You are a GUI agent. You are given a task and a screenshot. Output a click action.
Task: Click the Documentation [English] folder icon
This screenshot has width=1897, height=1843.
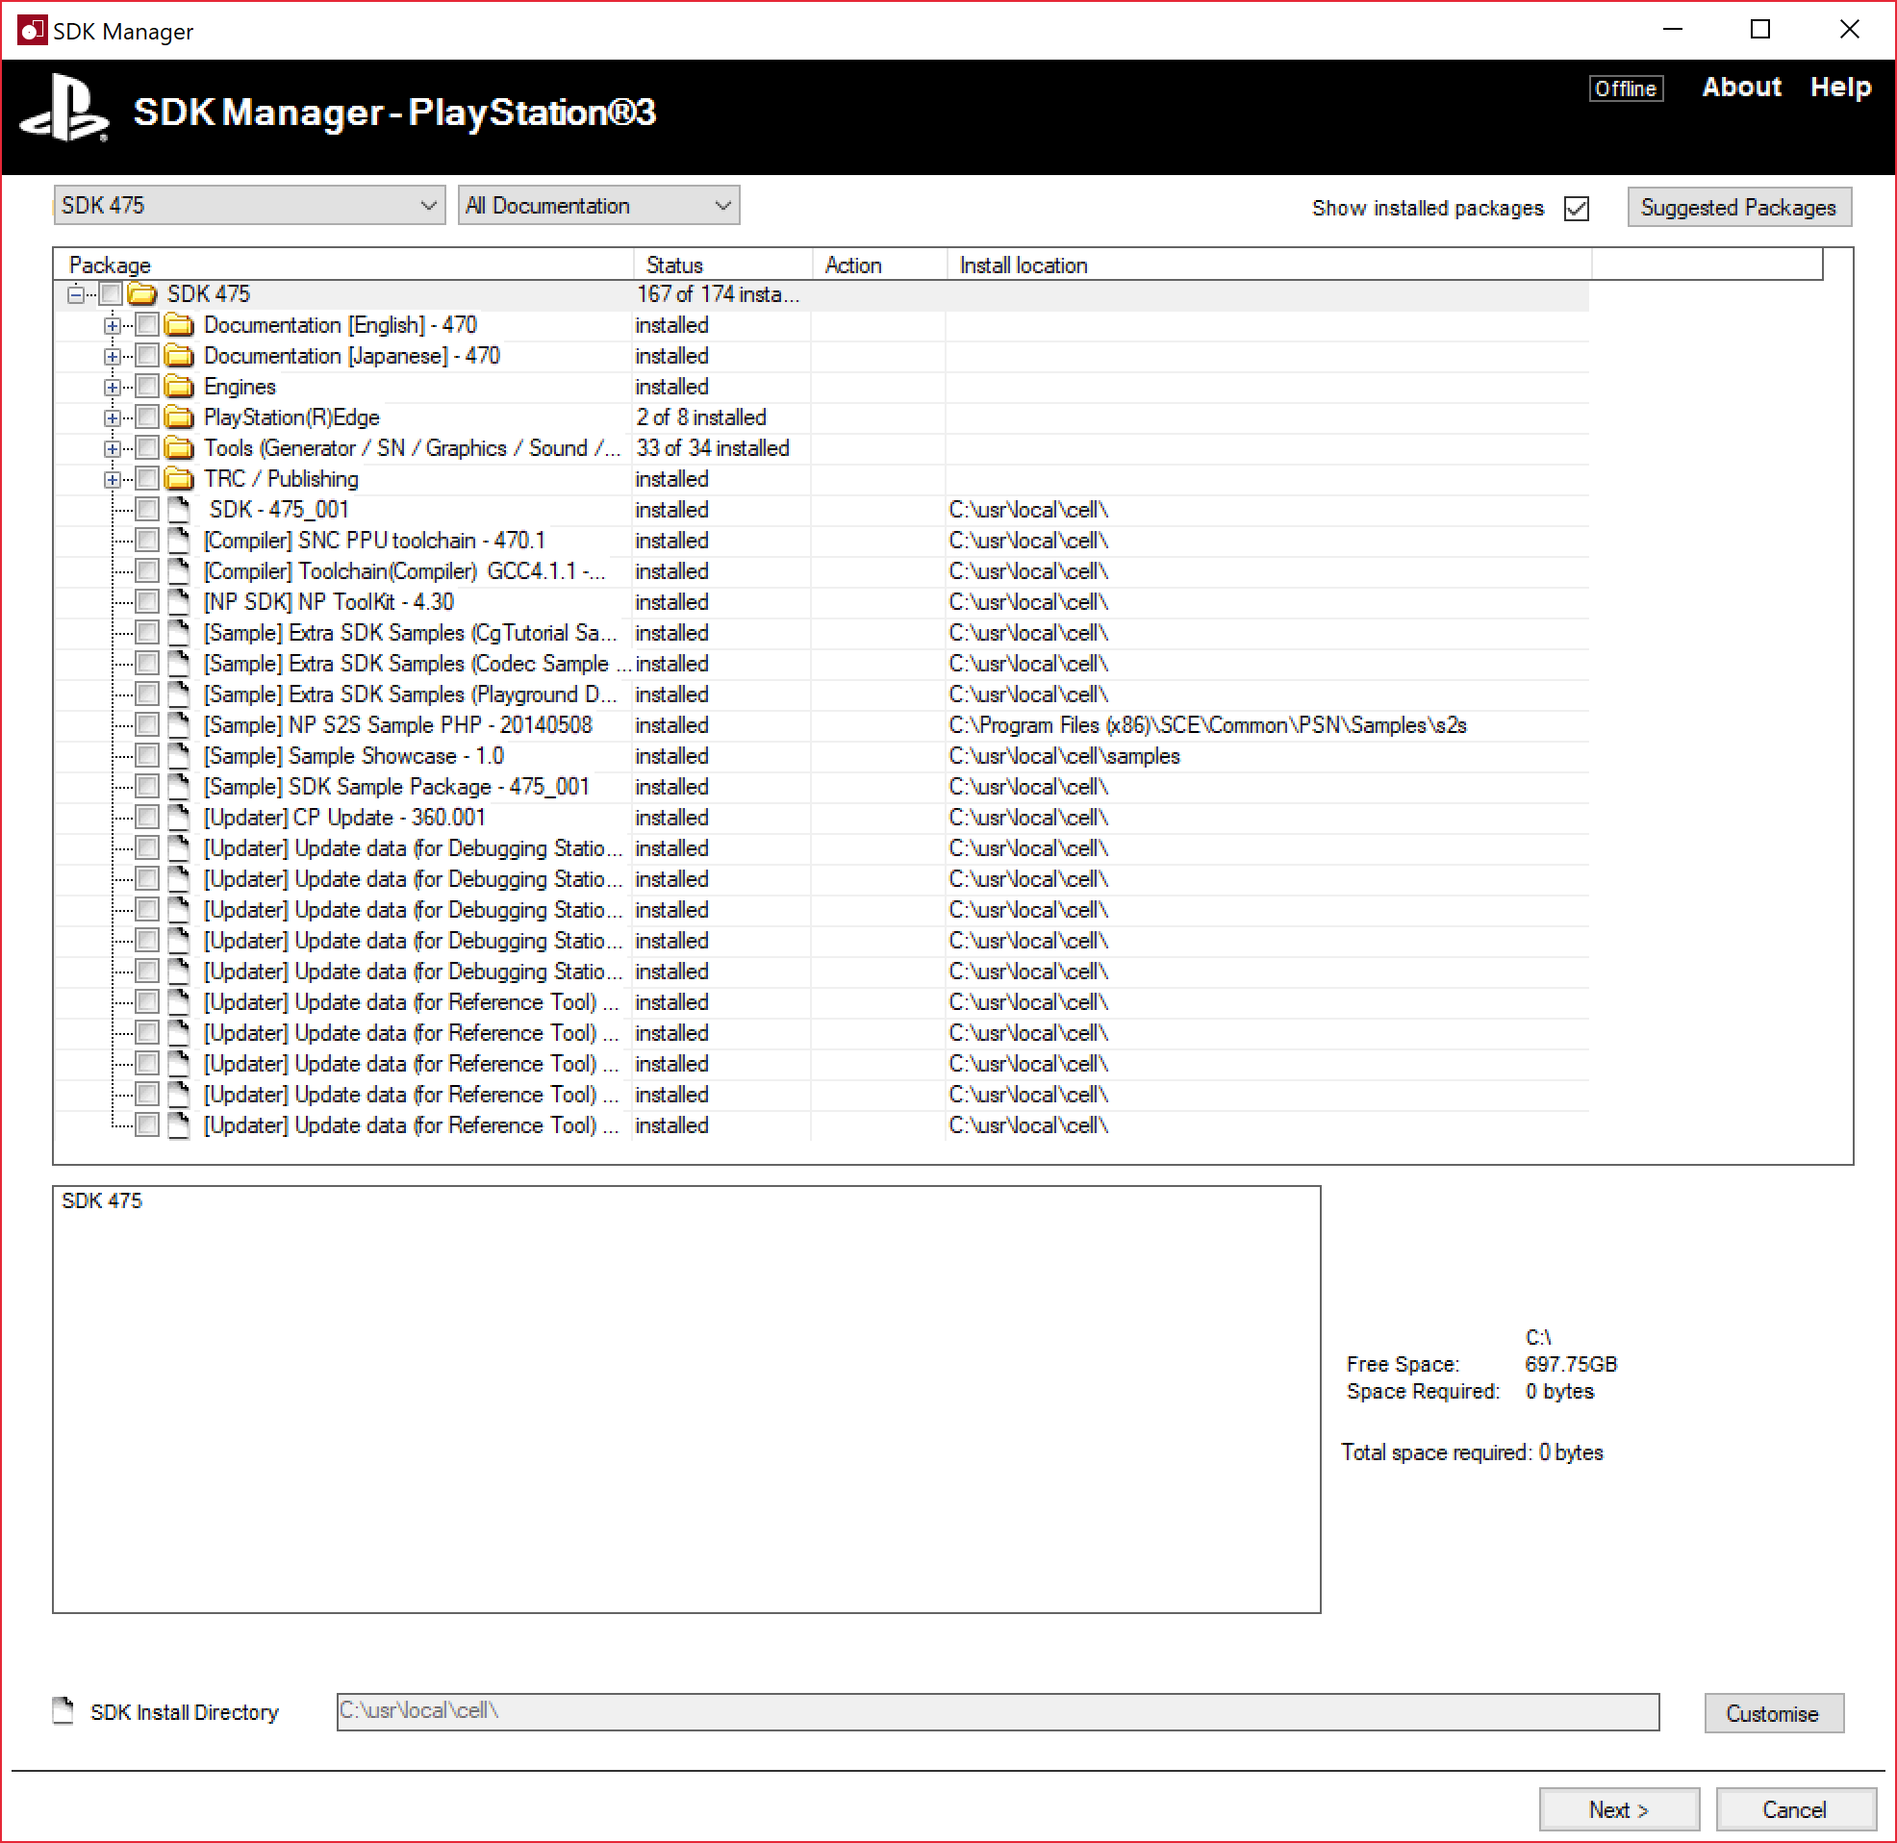pos(179,324)
